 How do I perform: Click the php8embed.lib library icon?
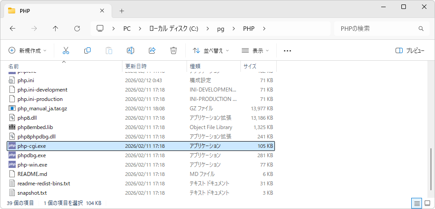pos(12,127)
